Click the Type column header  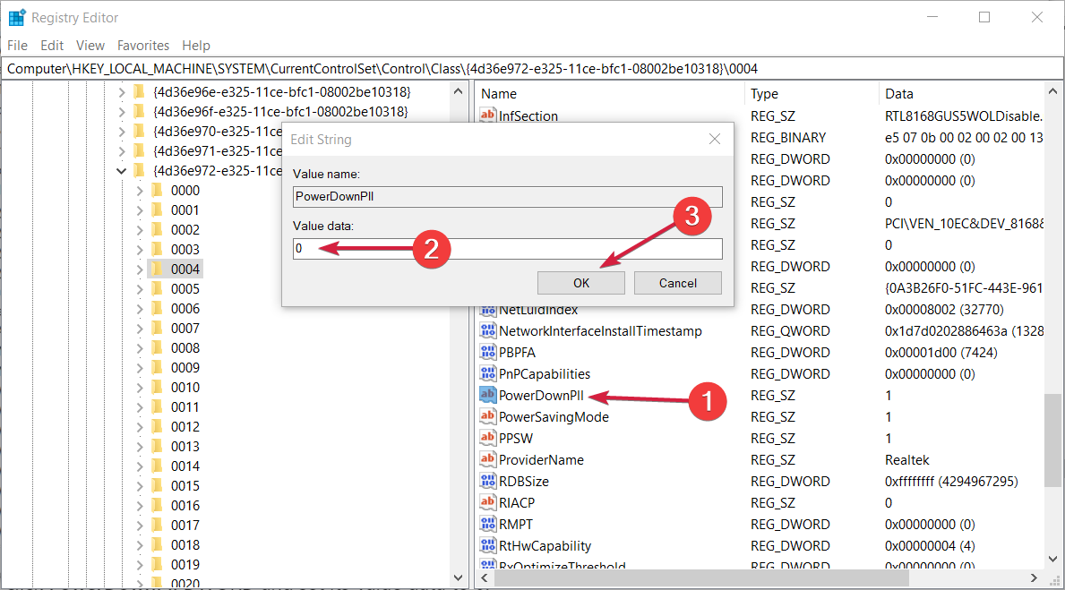pos(765,93)
